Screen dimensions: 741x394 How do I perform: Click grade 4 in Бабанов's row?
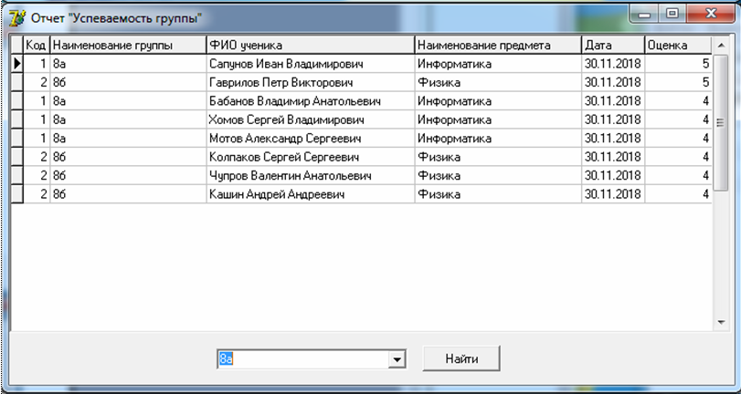678,101
